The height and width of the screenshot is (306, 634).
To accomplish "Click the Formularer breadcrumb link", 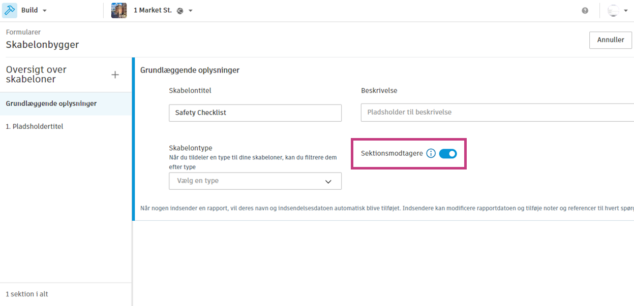I will click(x=22, y=31).
